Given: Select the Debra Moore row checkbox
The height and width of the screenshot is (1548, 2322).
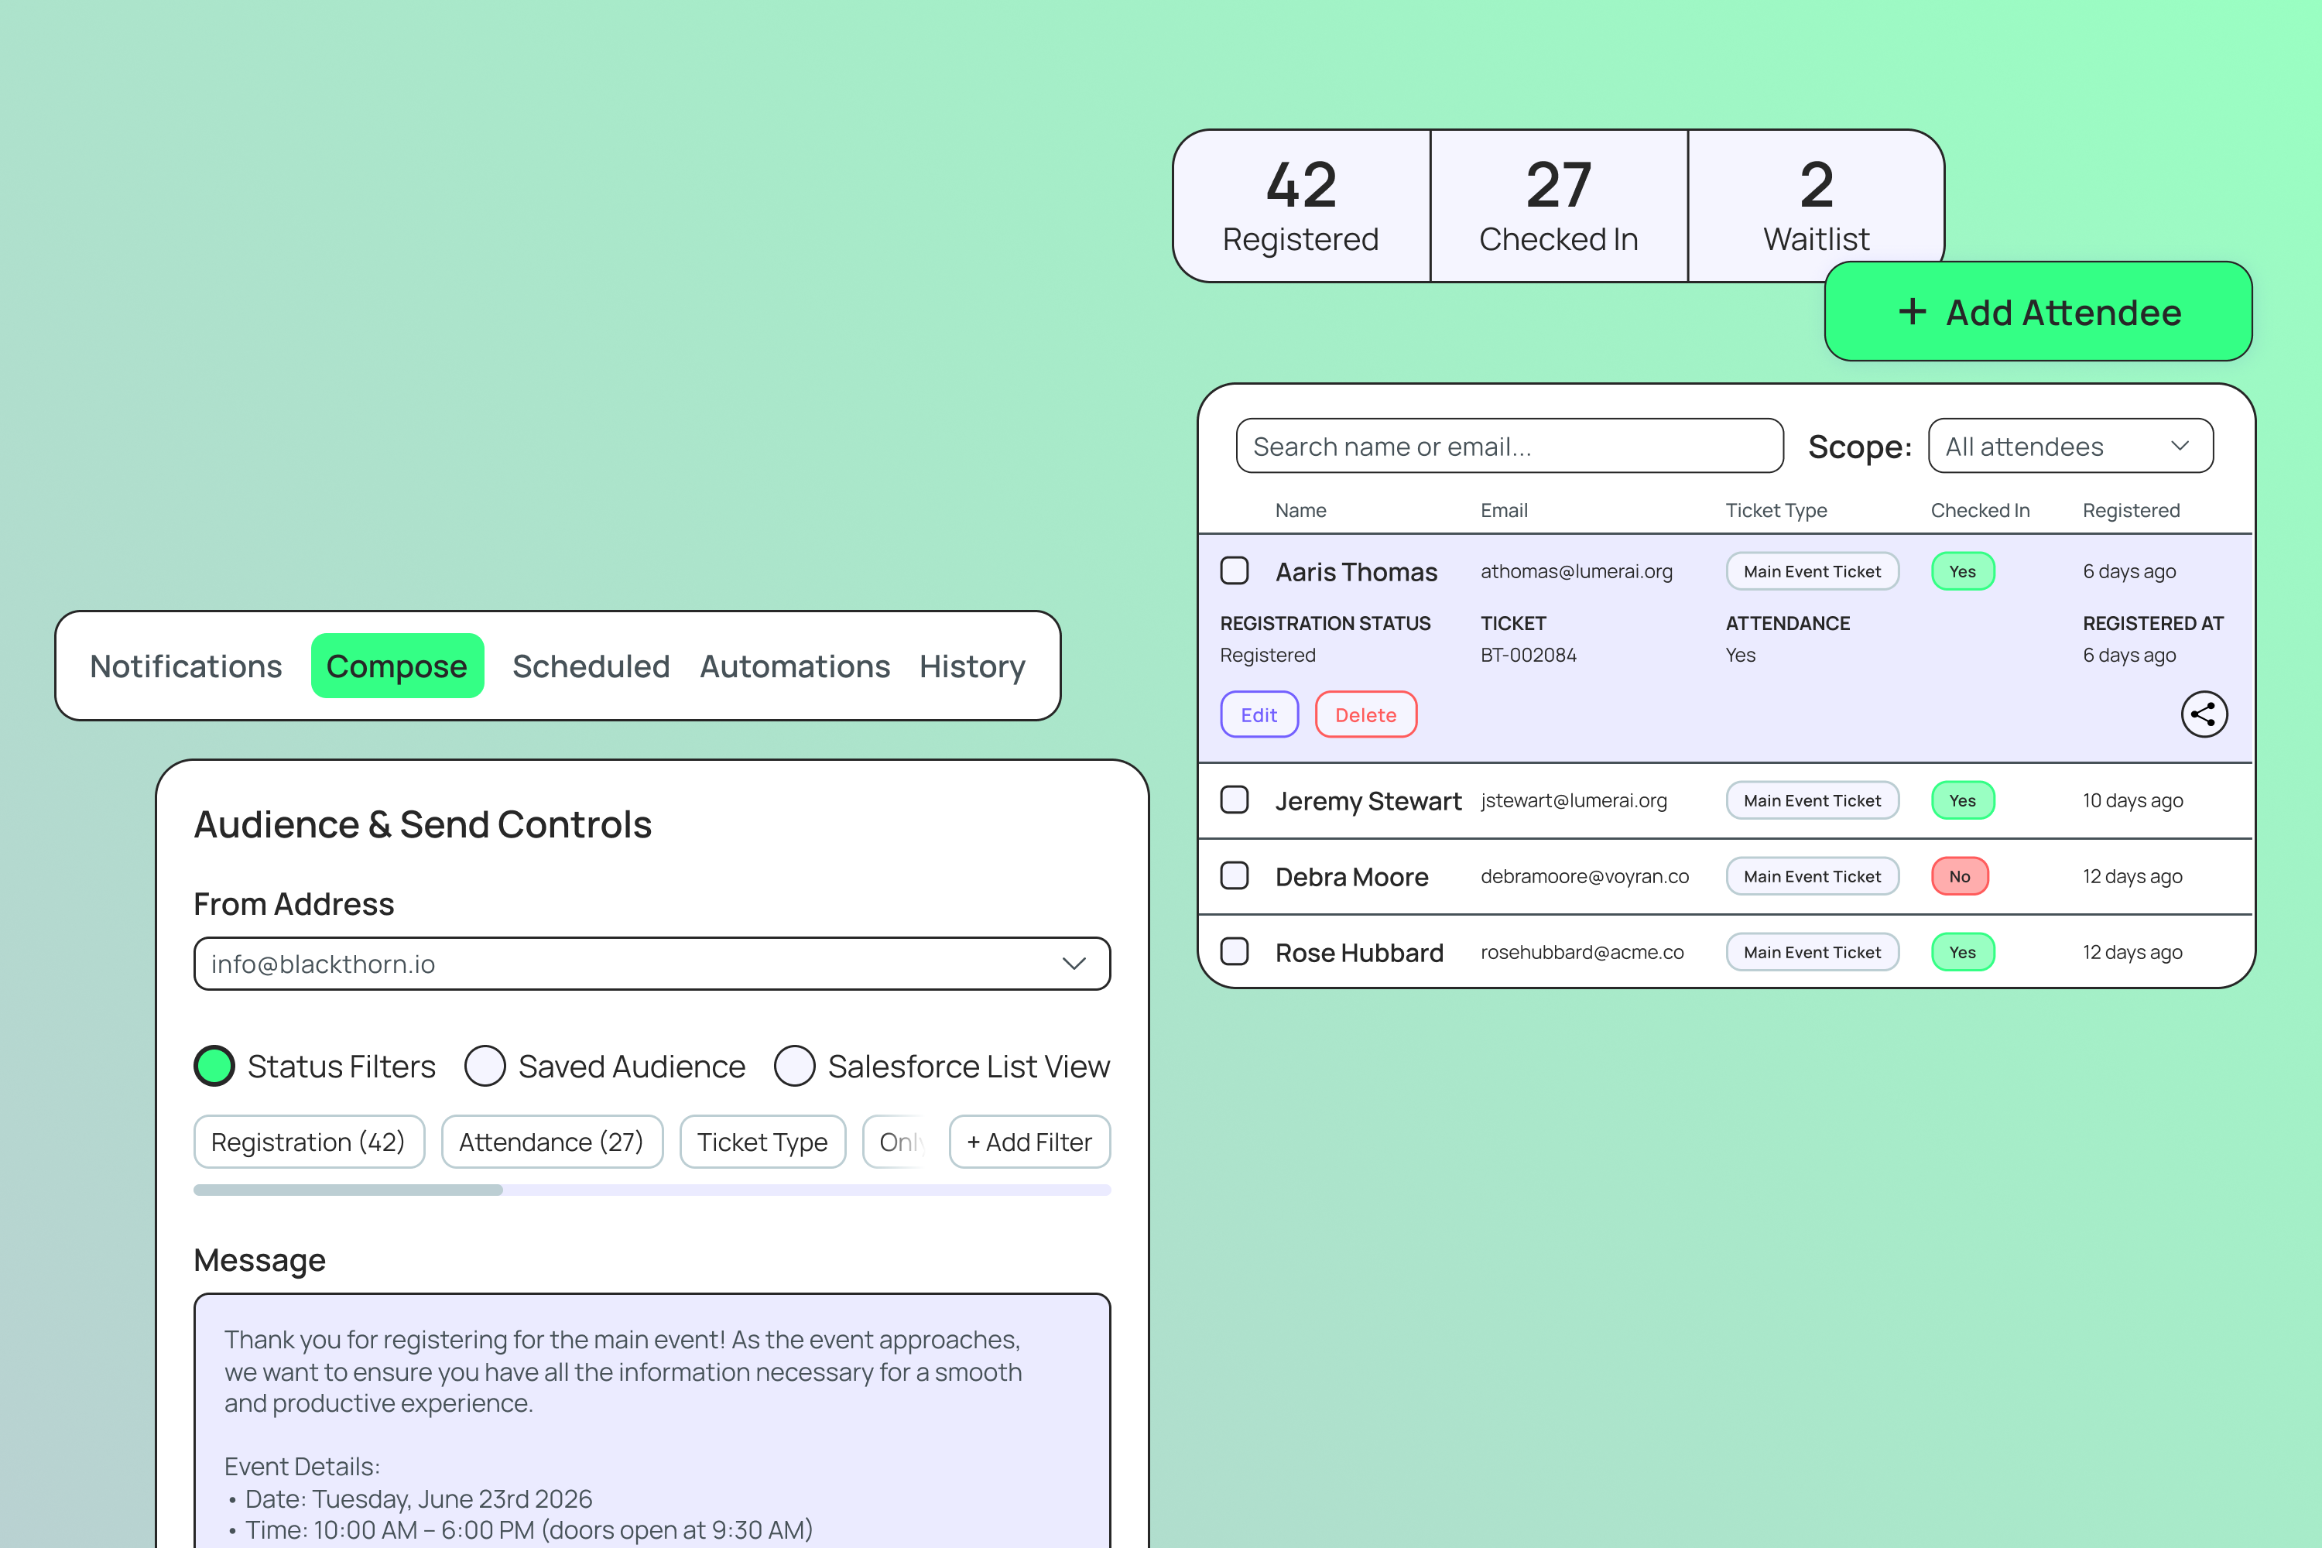Looking at the screenshot, I should pos(1234,875).
